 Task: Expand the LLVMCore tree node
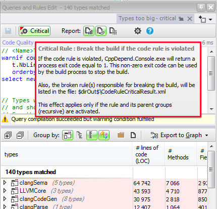[5, 191]
